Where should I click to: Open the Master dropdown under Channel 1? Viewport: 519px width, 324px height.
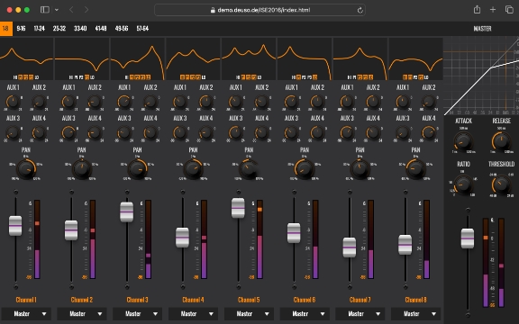[x=26, y=314]
